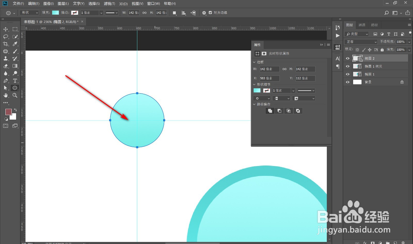Image resolution: width=413 pixels, height=244 pixels.
Task: Swap foreground and background colors
Action: pos(15,110)
